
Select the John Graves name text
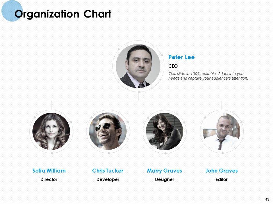222,171
